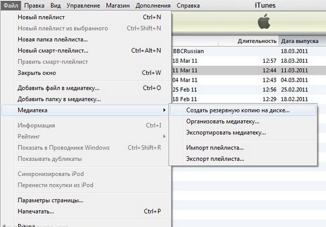The width and height of the screenshot is (326, 227).
Task: Click Создать резервную копию на диске
Action: [243, 110]
